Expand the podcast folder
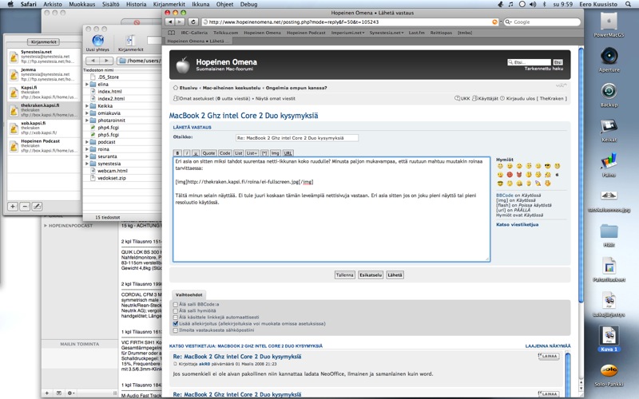The width and height of the screenshot is (639, 399). 87,142
